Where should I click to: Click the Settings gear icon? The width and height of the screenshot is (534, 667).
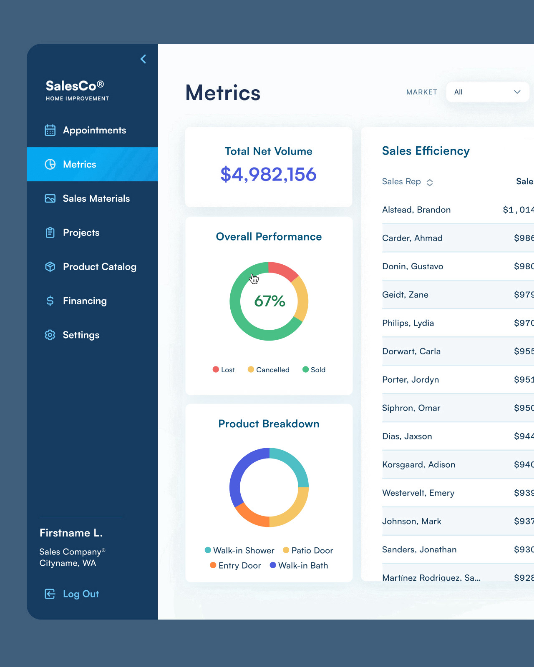pyautogui.click(x=50, y=335)
